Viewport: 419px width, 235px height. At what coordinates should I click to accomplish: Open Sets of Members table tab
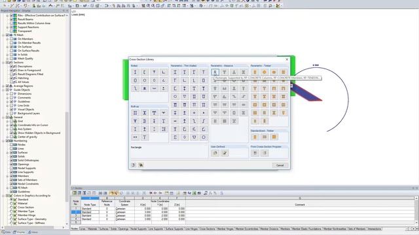click(x=357, y=229)
